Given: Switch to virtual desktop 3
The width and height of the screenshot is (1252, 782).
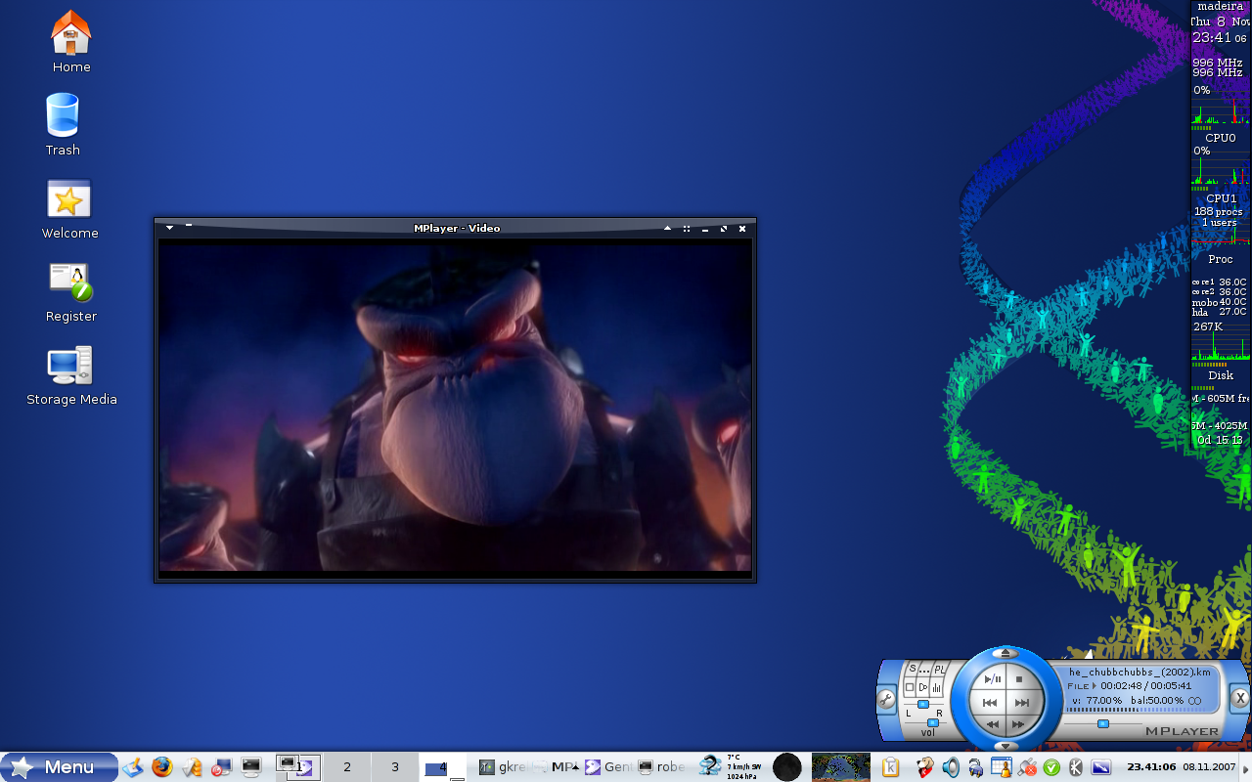Looking at the screenshot, I should pos(395,767).
